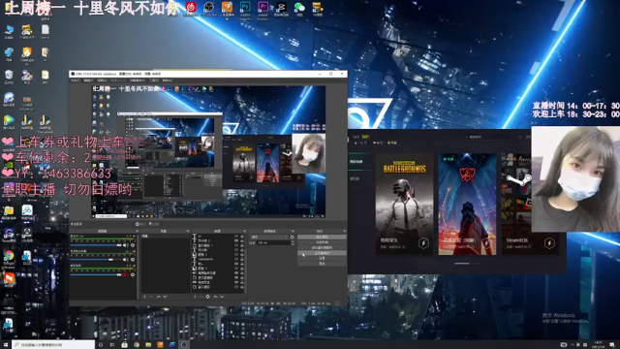Open Adobe Photoshop desktop shortcut
620x349 pixels.
pyautogui.click(x=245, y=7)
